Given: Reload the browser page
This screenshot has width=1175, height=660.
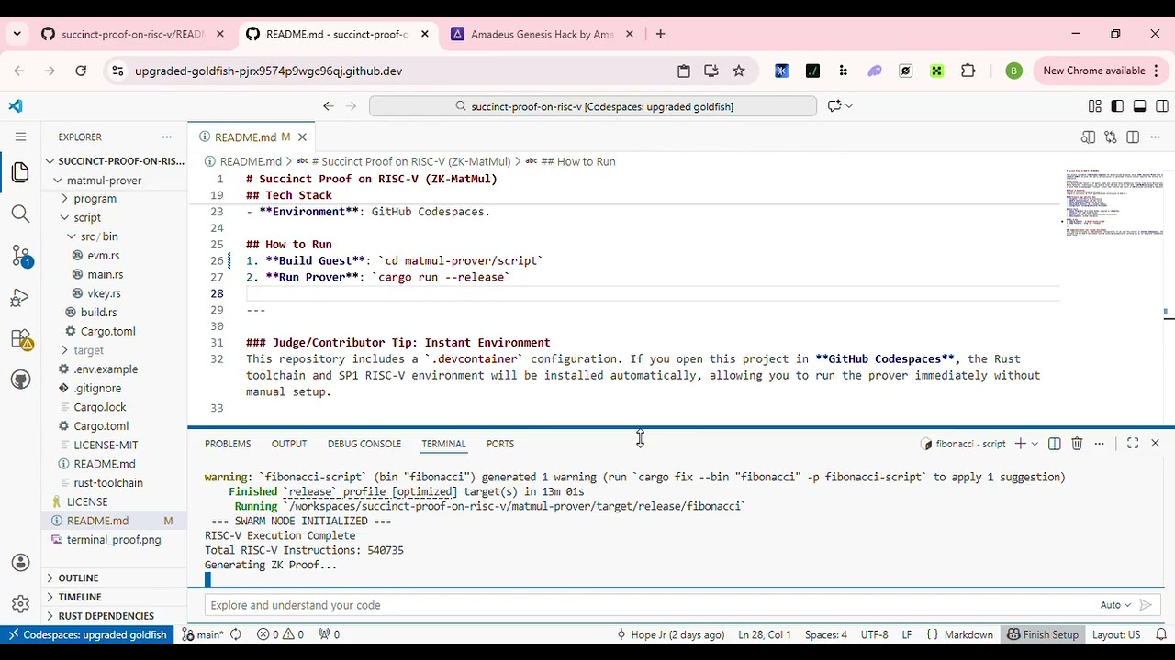Looking at the screenshot, I should click(81, 71).
